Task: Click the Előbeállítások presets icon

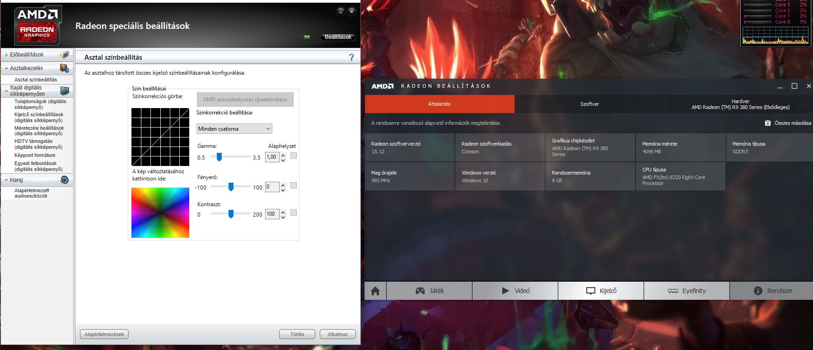Action: click(x=65, y=55)
